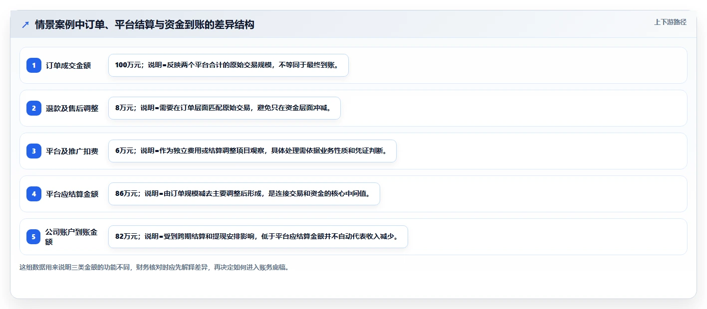The image size is (707, 309).
Task: Click the 退款及售后调整 label
Action: 72,108
